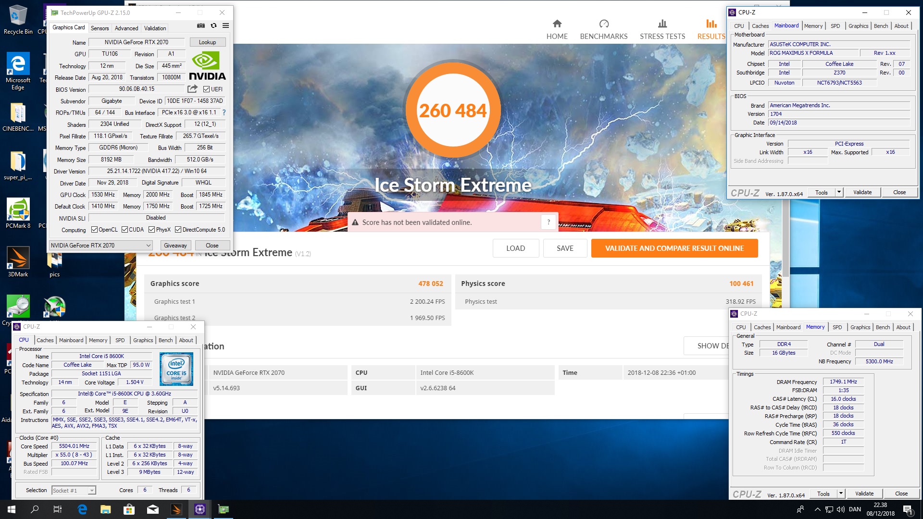Open Recycle Bin desktop icon
923x519 pixels.
click(18, 20)
